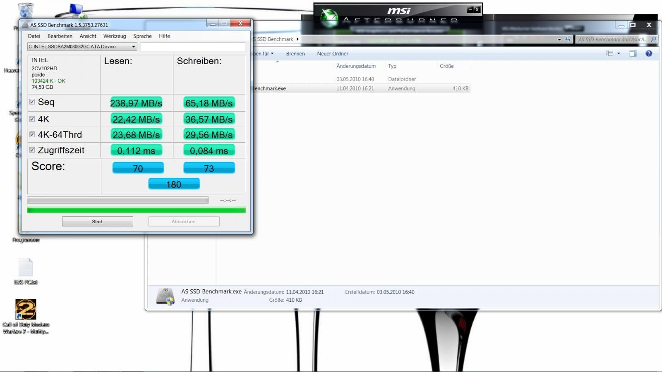Minimize the Explorer window
Screen dimensions: 662x372
[x=621, y=25]
